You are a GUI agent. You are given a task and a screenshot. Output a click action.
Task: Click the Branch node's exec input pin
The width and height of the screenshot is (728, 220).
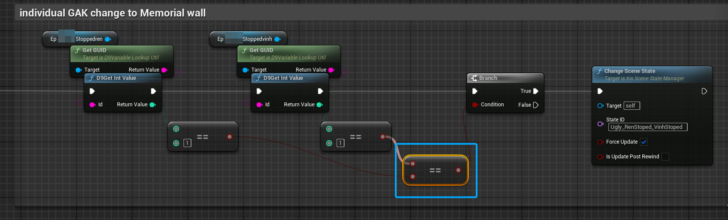(475, 91)
